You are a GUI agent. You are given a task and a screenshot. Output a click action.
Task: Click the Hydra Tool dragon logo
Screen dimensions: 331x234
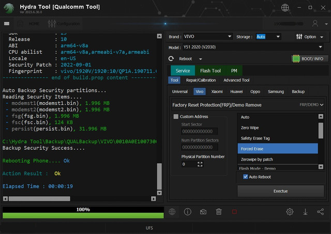pyautogui.click(x=9, y=8)
